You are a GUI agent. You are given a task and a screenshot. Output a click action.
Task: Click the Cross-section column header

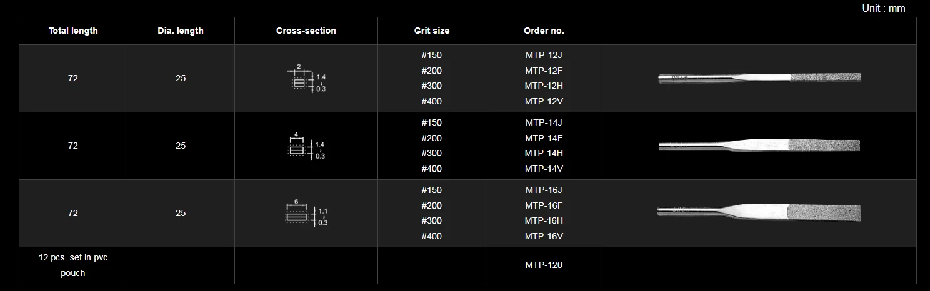click(x=306, y=31)
